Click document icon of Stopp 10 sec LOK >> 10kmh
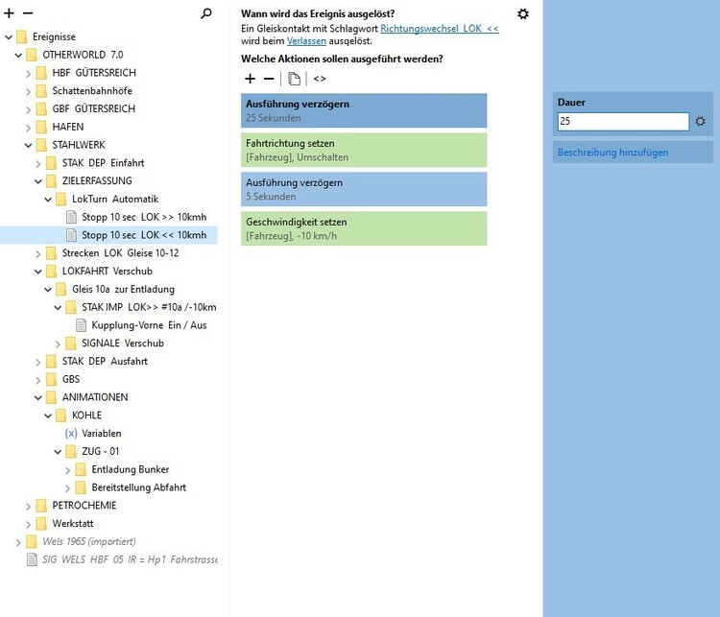 (x=71, y=217)
